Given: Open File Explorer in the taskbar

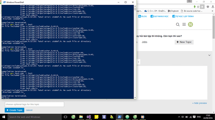Looking at the screenshot, I should click(81, 117).
